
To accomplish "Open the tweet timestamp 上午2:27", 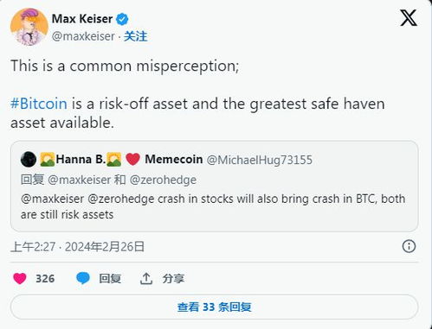I will (33, 247).
